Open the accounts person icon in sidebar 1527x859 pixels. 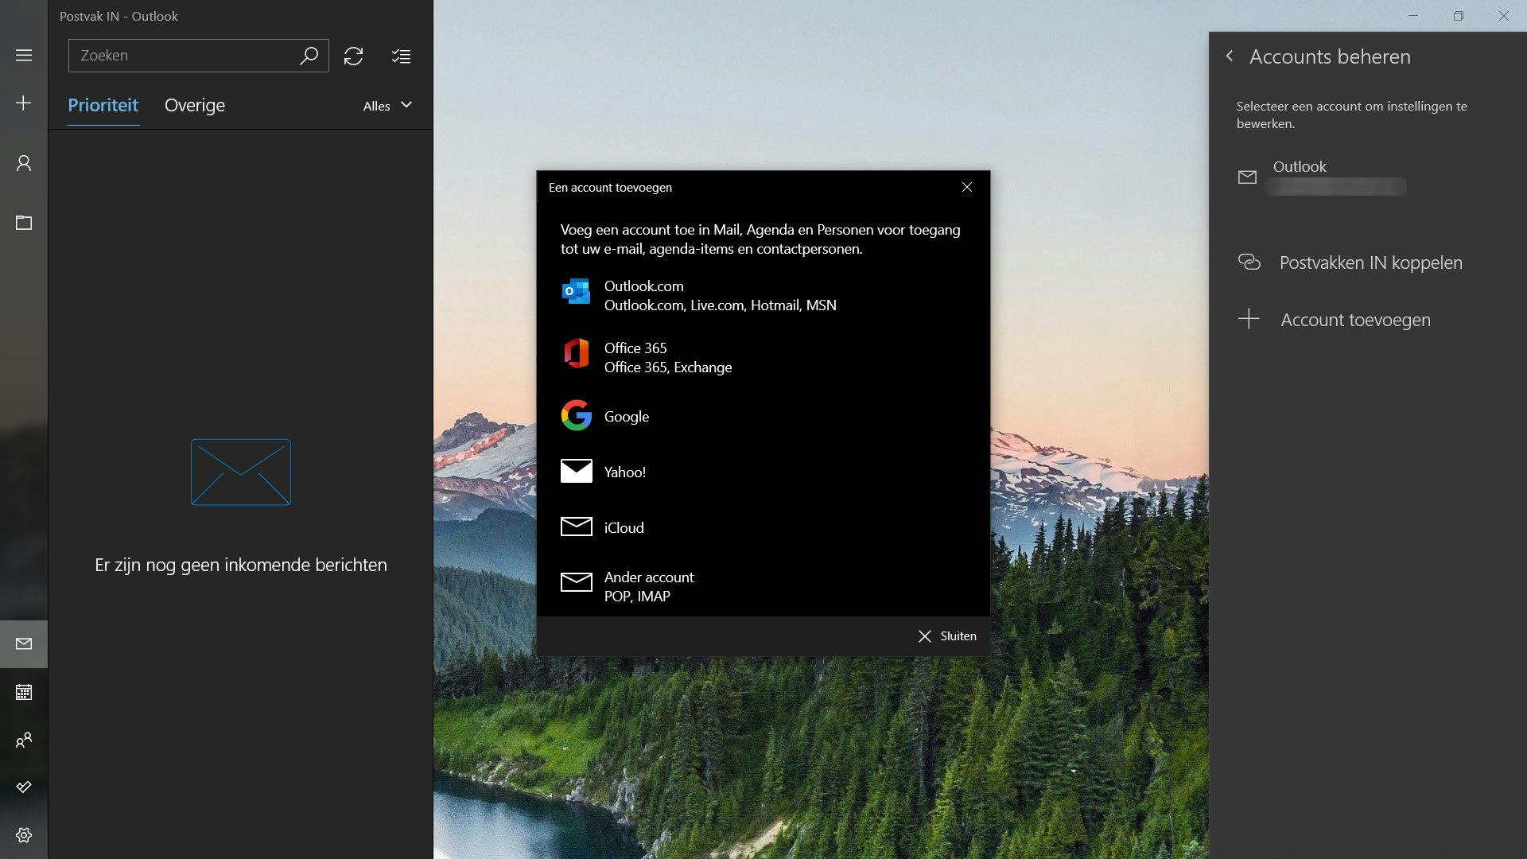pyautogui.click(x=24, y=164)
